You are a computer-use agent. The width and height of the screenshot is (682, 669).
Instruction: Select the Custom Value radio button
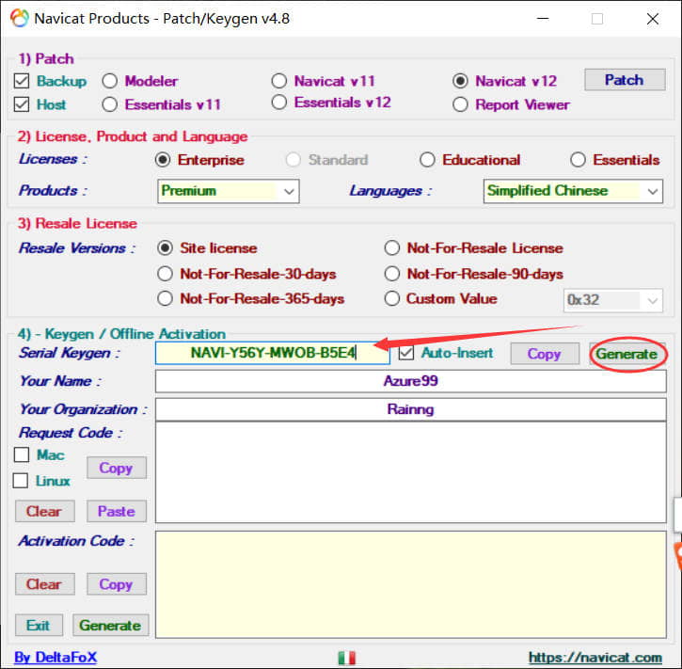coord(392,298)
